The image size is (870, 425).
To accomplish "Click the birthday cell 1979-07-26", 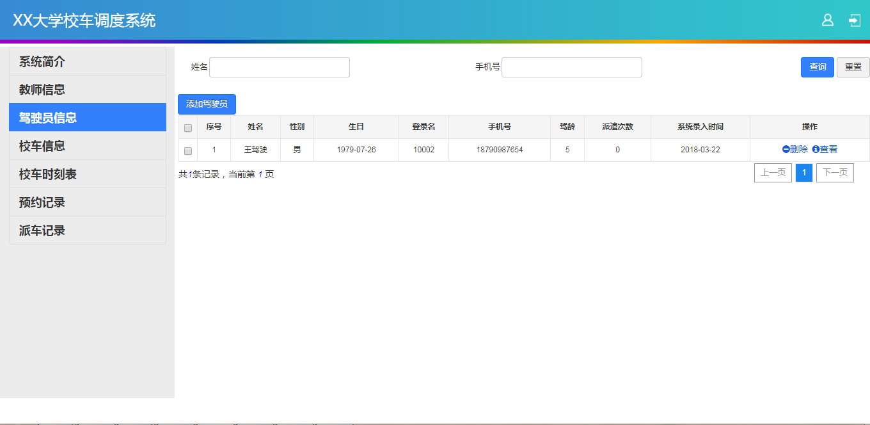I will [x=356, y=150].
